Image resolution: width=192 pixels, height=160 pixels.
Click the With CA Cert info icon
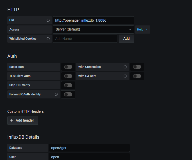(x=125, y=76)
